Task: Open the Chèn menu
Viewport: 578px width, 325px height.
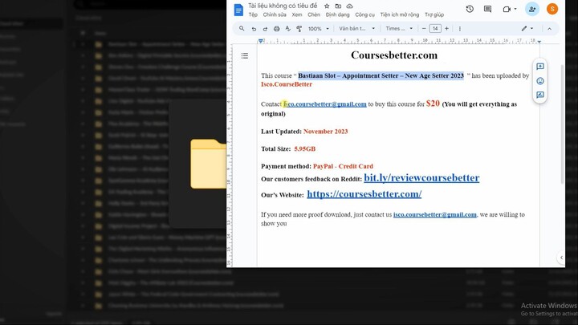Action: point(314,14)
